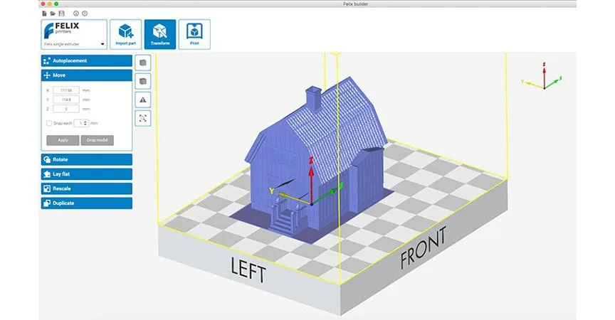Click the save disk icon
This screenshot has width=615, height=320.
coord(62,14)
